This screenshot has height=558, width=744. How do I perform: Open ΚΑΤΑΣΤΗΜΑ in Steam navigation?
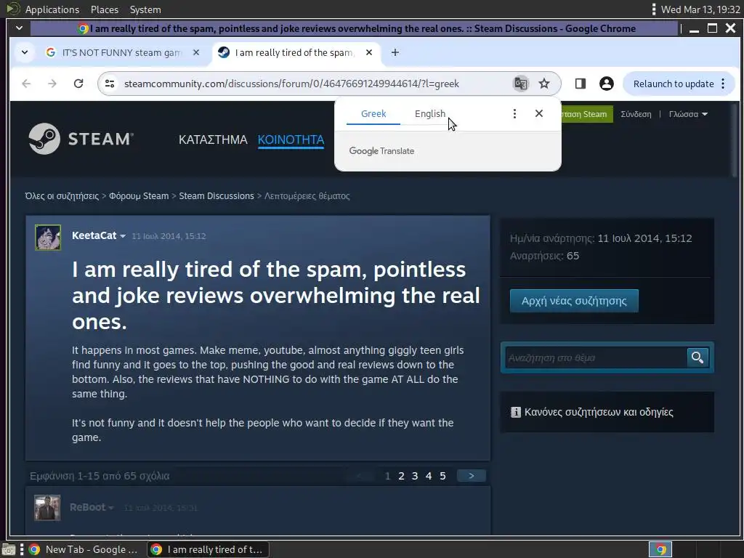coord(213,139)
